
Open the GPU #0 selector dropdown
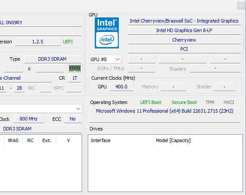(x=105, y=59)
